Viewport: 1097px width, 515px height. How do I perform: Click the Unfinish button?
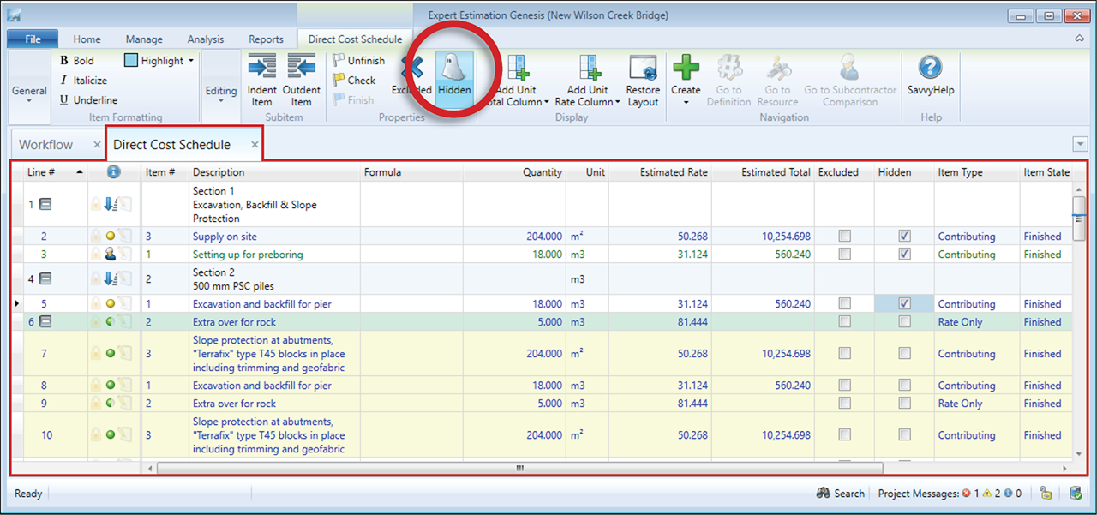pos(359,61)
